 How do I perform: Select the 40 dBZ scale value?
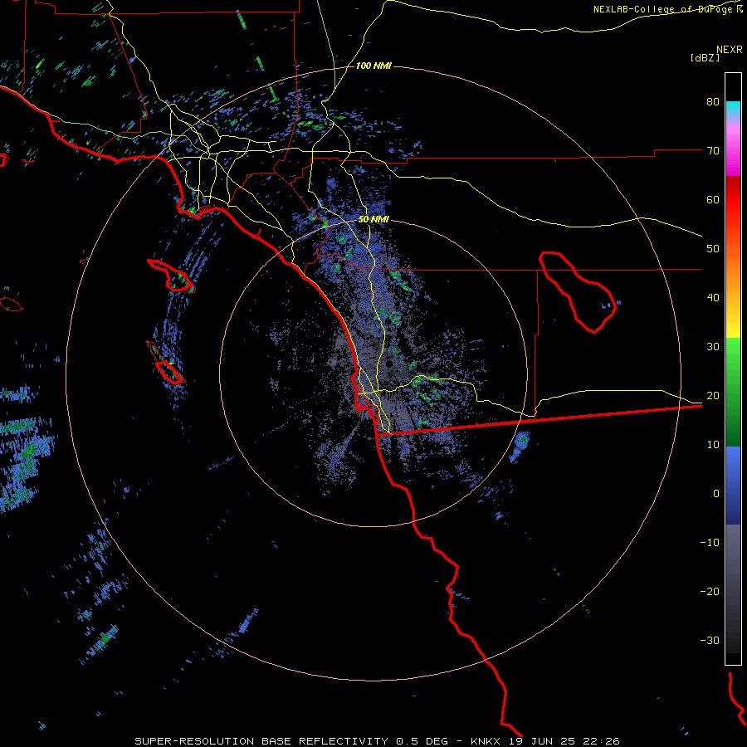[713, 298]
